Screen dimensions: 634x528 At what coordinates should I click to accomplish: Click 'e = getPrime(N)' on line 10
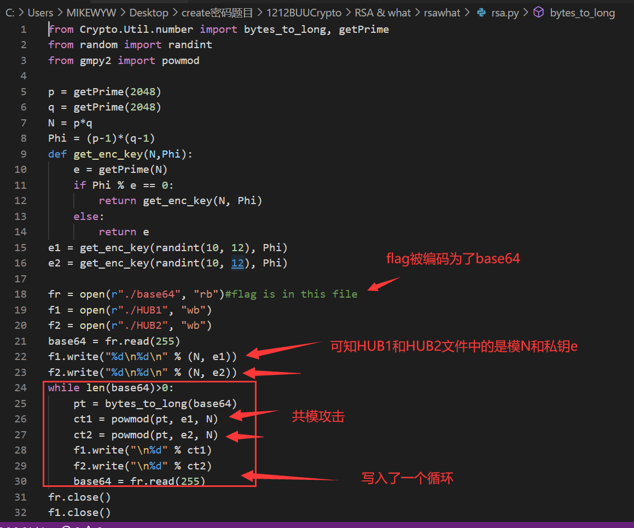[x=120, y=170]
